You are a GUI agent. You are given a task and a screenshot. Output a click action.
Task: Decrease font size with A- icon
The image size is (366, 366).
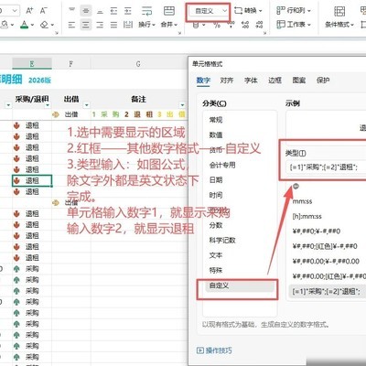(x=44, y=11)
